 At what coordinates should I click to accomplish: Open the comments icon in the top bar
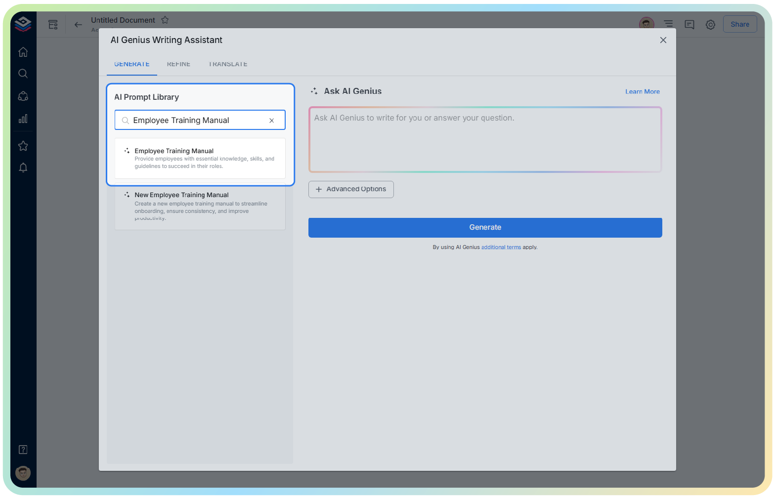click(689, 24)
